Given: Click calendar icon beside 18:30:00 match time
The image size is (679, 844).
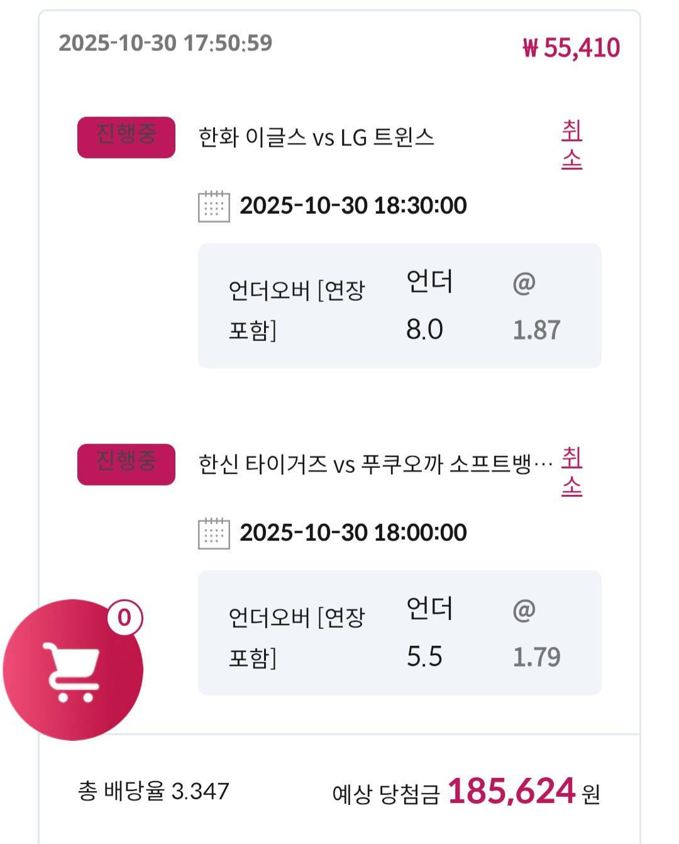Looking at the screenshot, I should (x=214, y=206).
